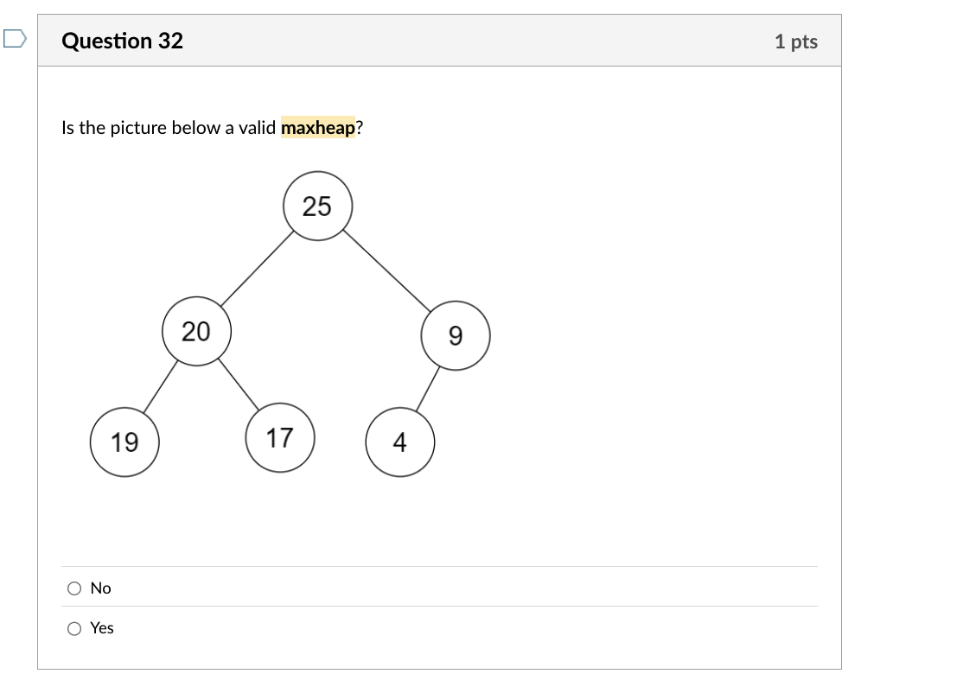The height and width of the screenshot is (693, 963).
Task: Click the node labeled 17
Action: coord(281,436)
